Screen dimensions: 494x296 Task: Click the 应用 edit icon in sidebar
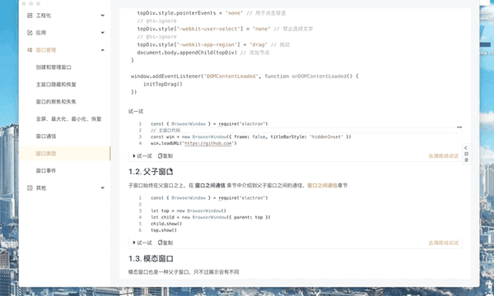(x=30, y=33)
